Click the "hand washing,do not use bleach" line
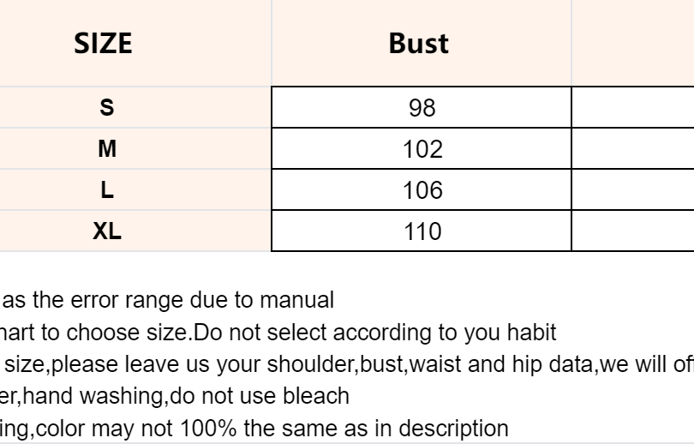This screenshot has height=444, width=694. 175,395
